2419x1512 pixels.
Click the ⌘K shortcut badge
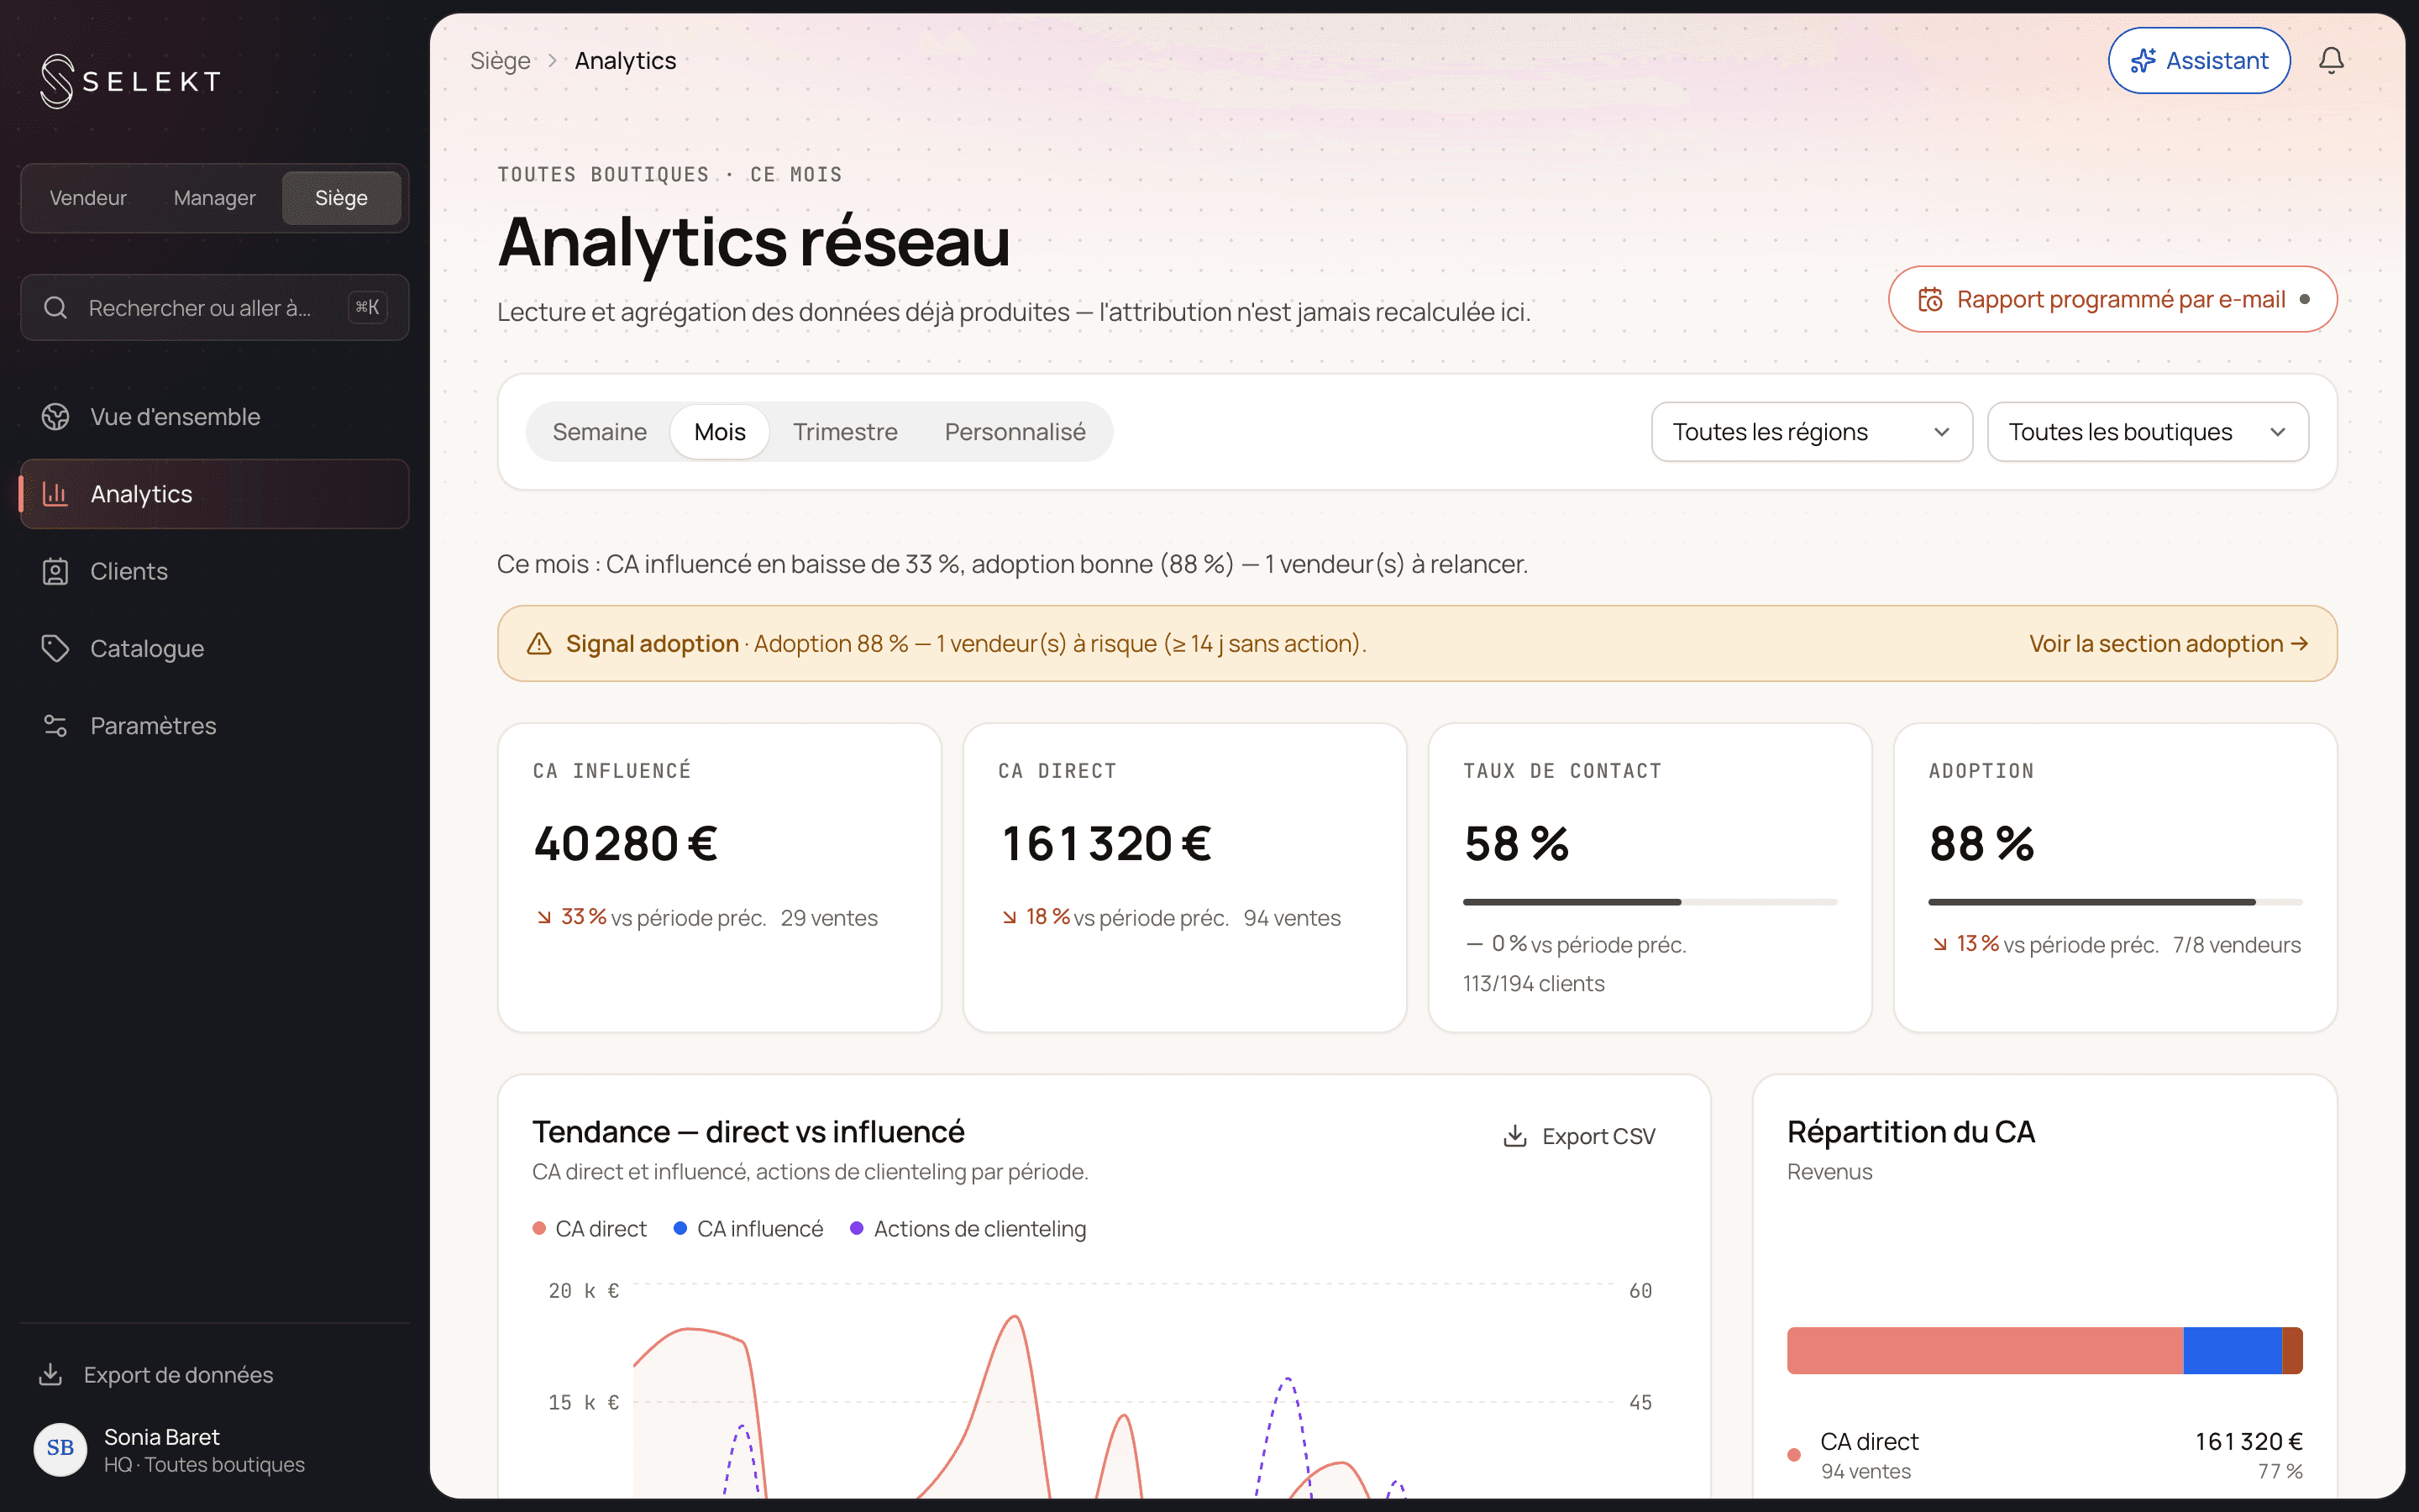pos(367,308)
